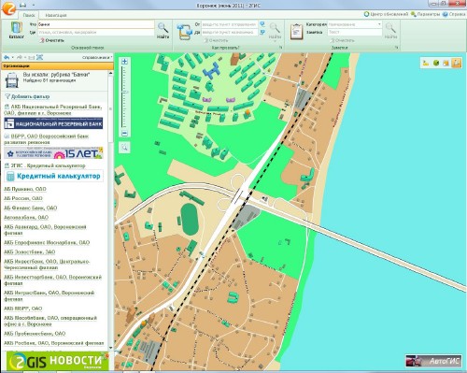Click the 'До' destination point field

230,32
